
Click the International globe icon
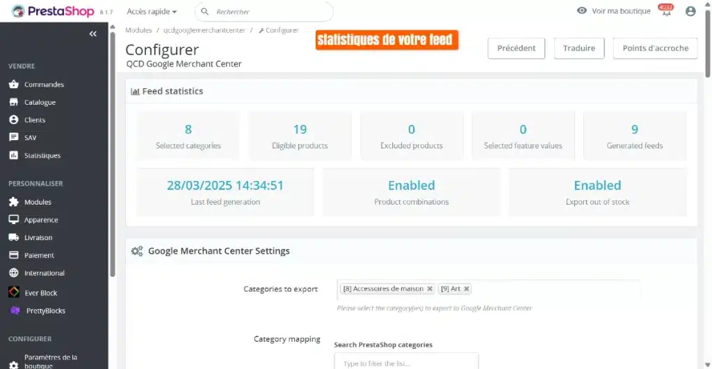tap(14, 273)
